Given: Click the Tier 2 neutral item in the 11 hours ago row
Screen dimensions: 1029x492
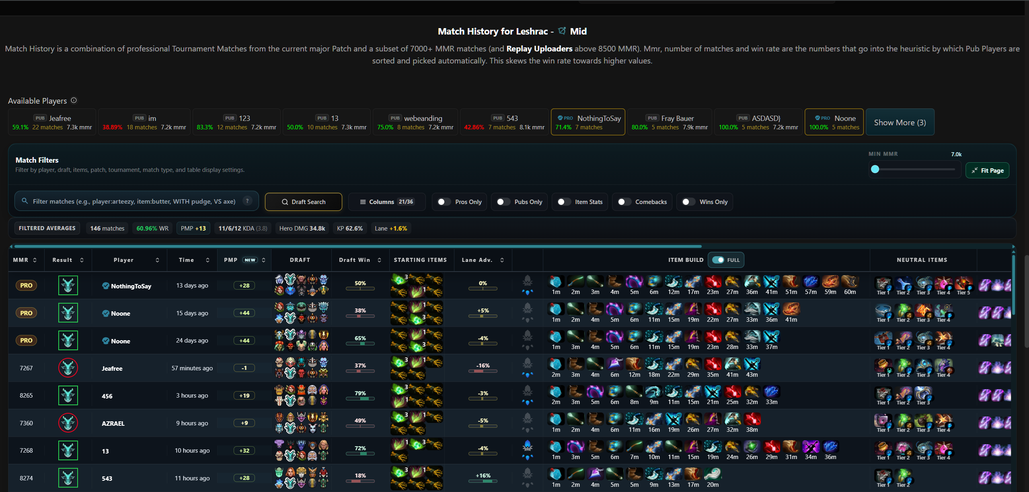Looking at the screenshot, I should tap(903, 476).
